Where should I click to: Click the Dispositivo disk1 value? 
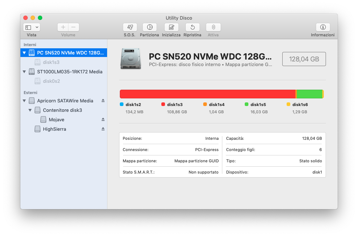coord(317,172)
